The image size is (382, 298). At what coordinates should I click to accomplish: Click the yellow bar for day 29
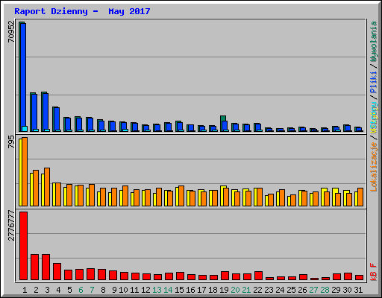[x=335, y=197]
